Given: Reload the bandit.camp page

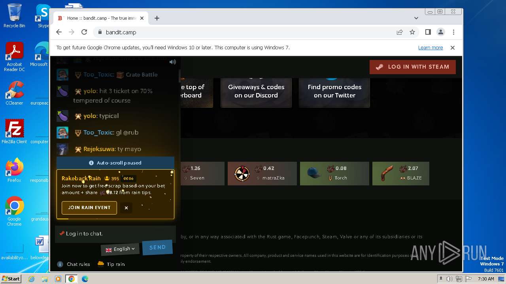Looking at the screenshot, I should (x=84, y=32).
